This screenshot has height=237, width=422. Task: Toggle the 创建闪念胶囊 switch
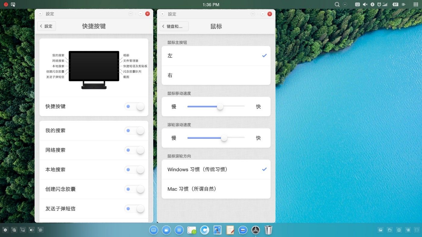click(134, 189)
